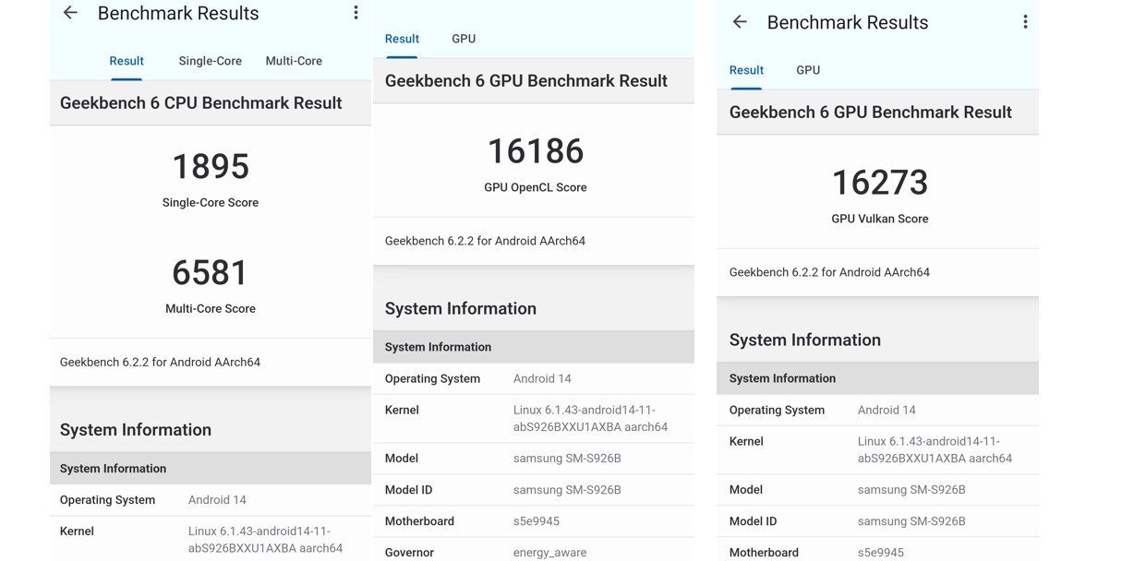1146x561 pixels.
Task: Tap the Benchmark Results title in CPU screen
Action: point(178,13)
